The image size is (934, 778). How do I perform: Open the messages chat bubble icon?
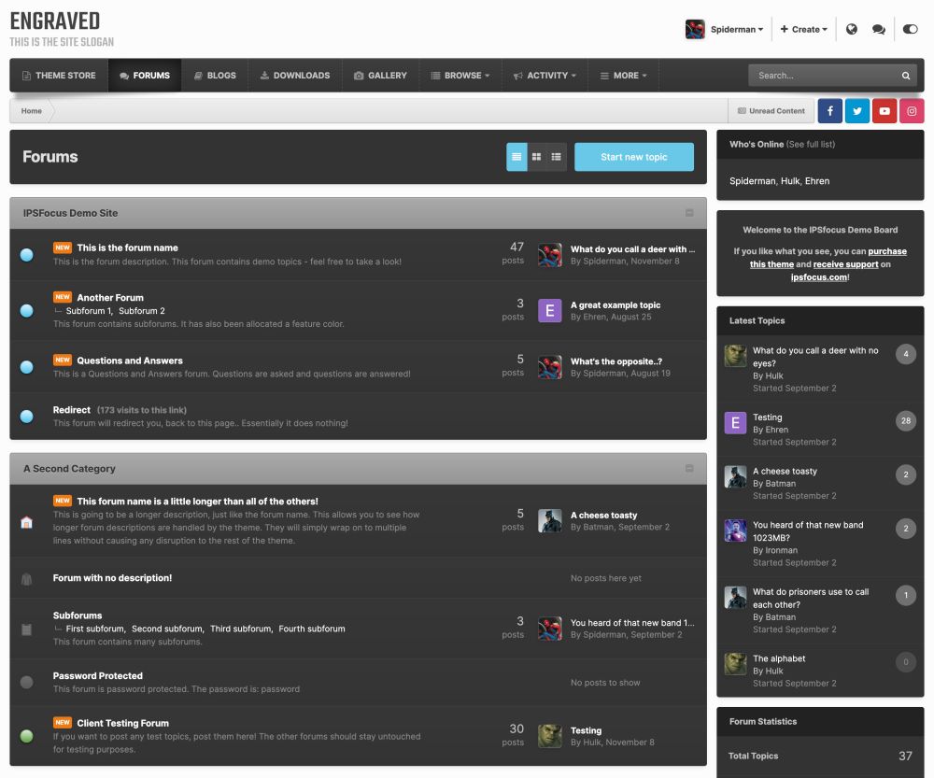[879, 29]
